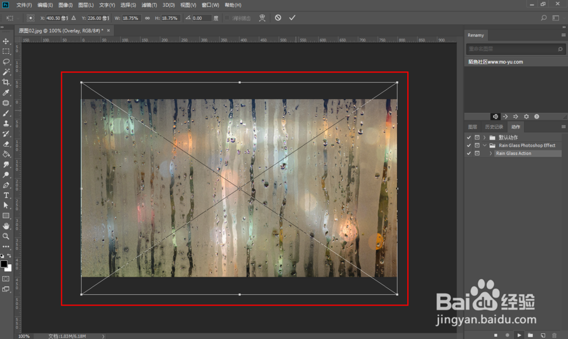The height and width of the screenshot is (339, 568).
Task: Click the Renamy help question-mark icon
Action: click(537, 116)
